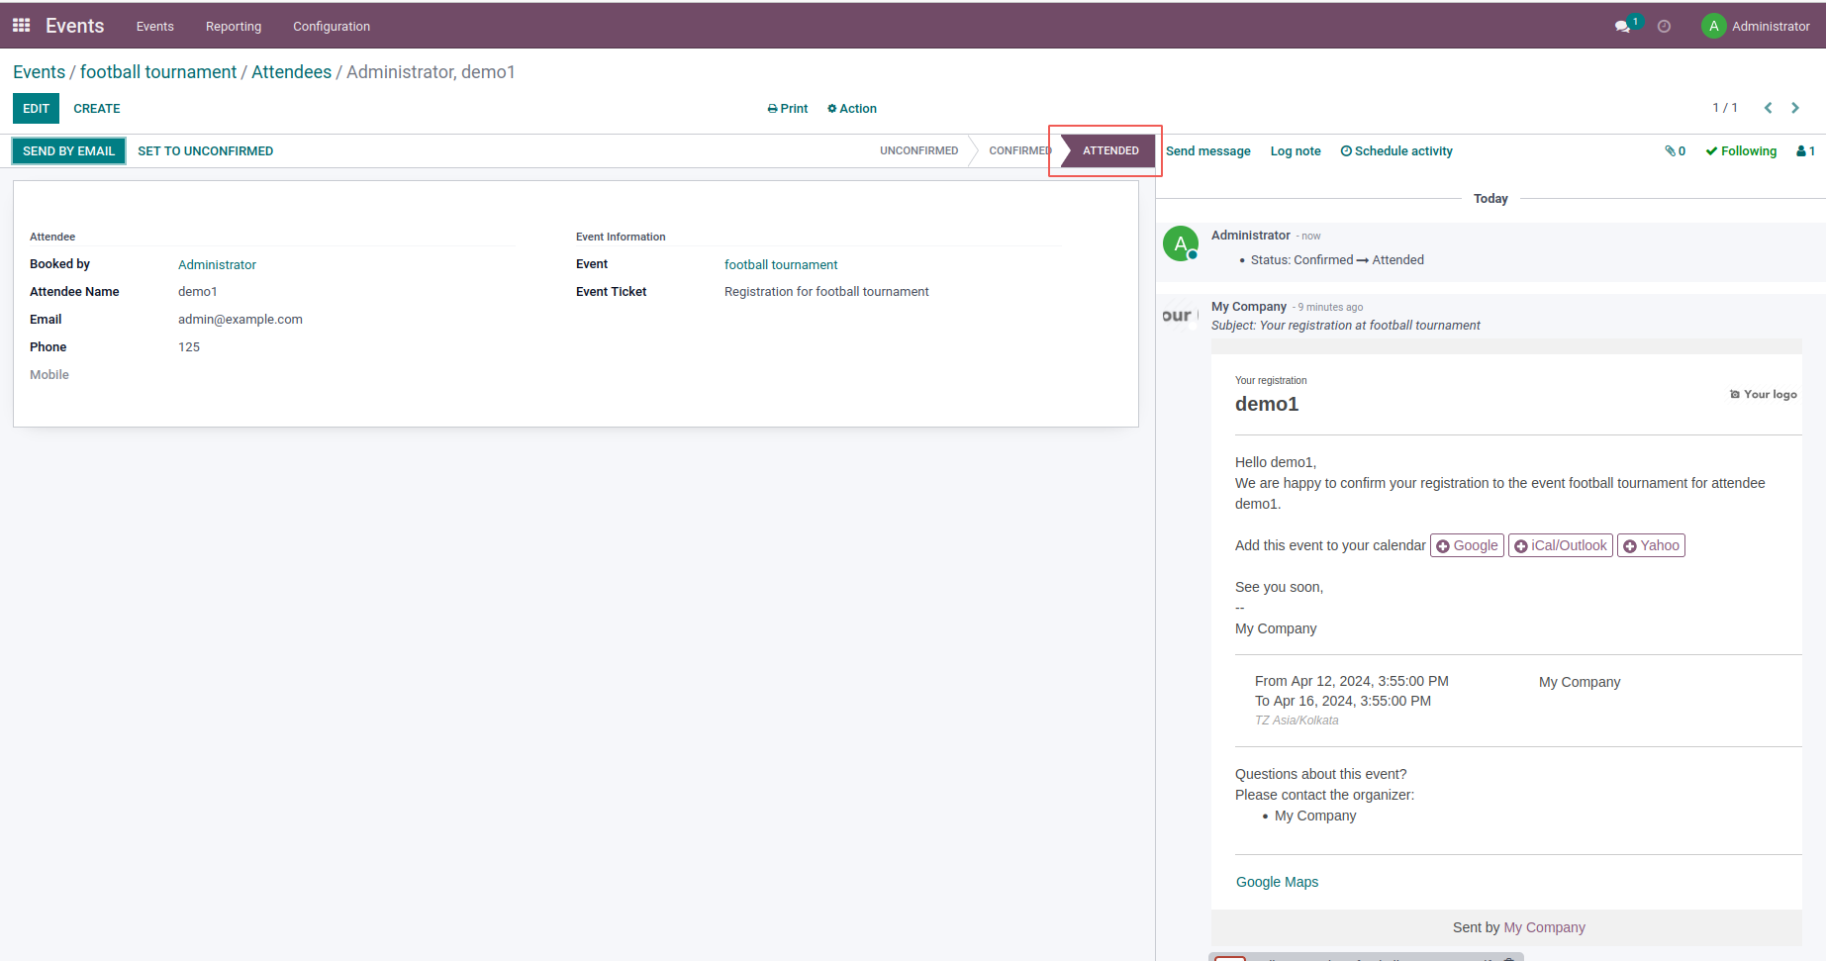
Task: Go to previous record arrow
Action: 1768,108
